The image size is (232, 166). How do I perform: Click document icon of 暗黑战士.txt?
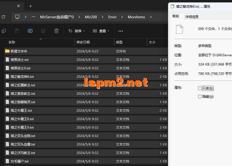coord(7,60)
